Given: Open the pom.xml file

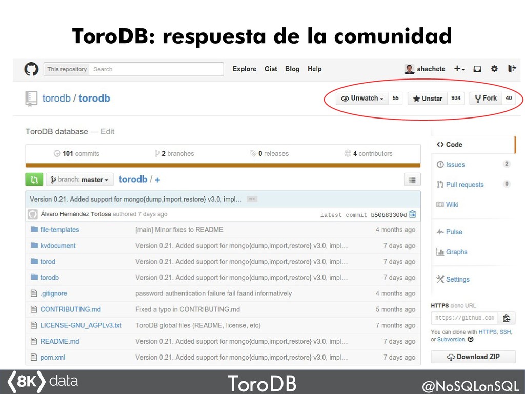Looking at the screenshot, I should click(x=53, y=357).
